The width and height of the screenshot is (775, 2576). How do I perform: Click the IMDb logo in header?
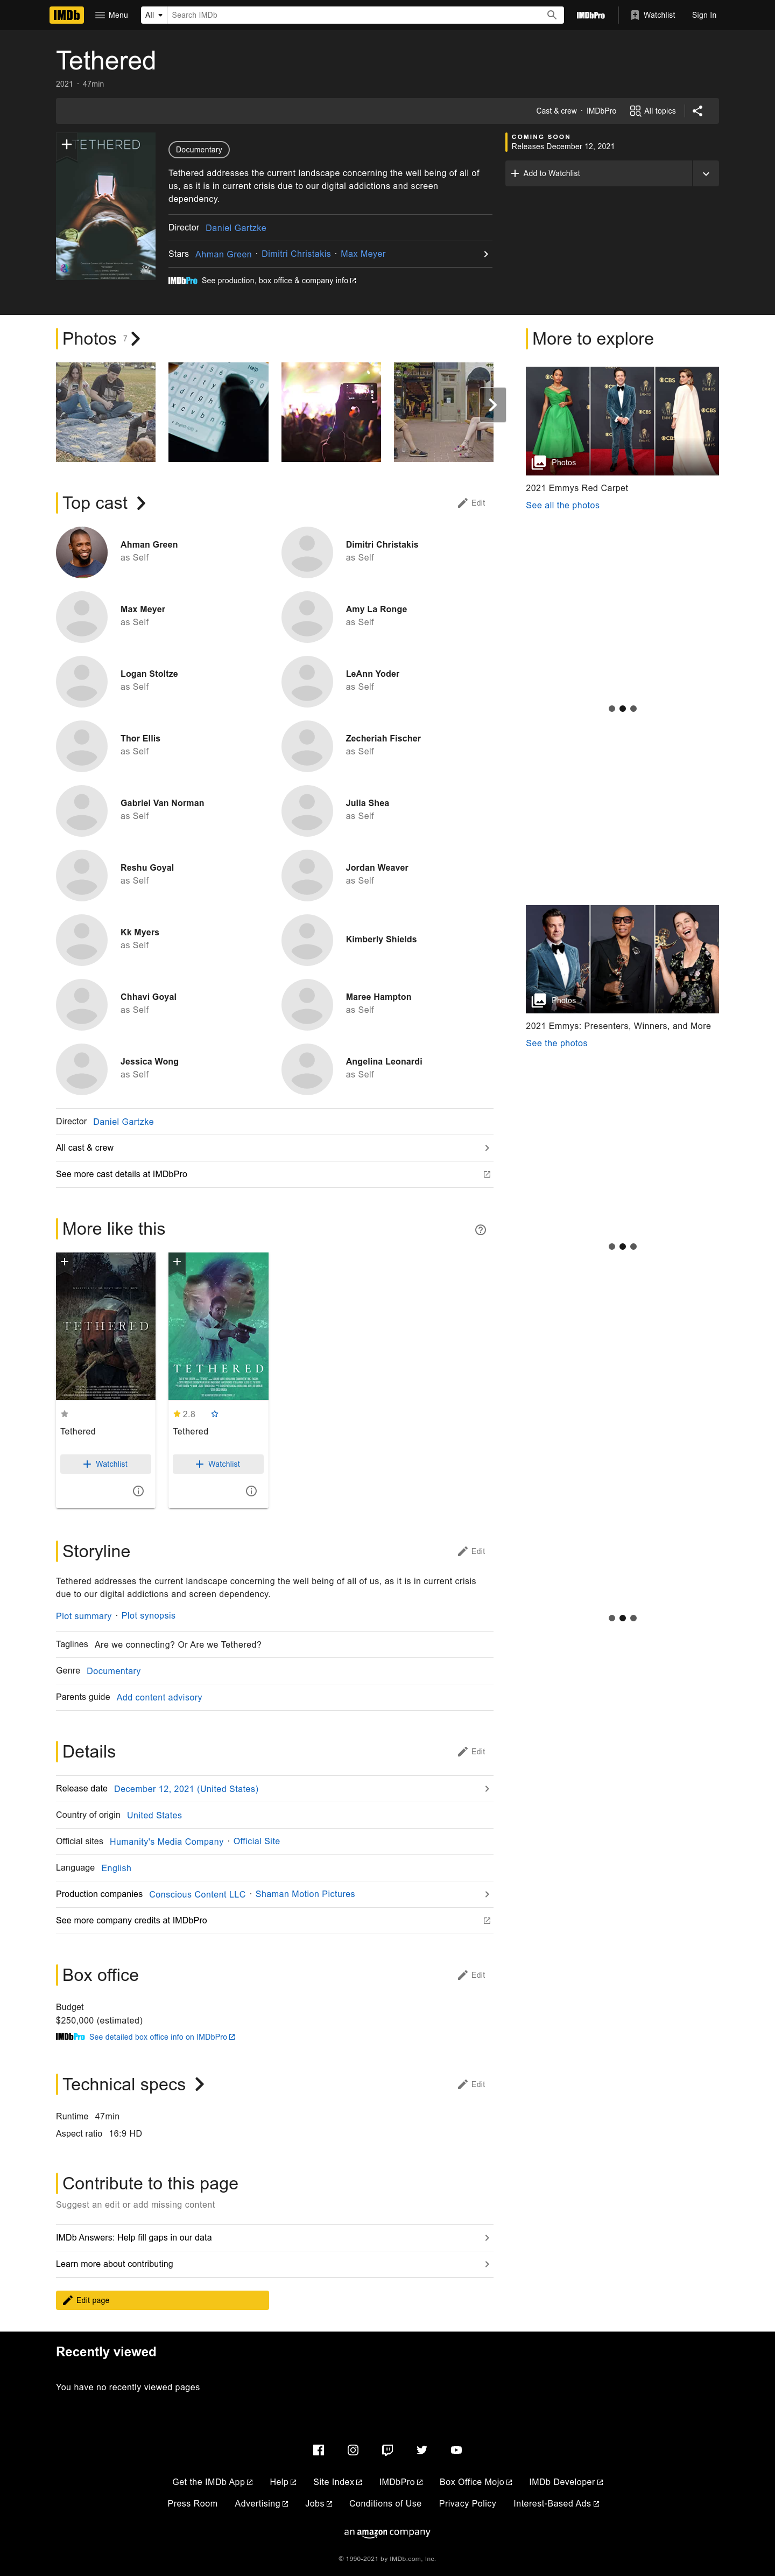(67, 15)
